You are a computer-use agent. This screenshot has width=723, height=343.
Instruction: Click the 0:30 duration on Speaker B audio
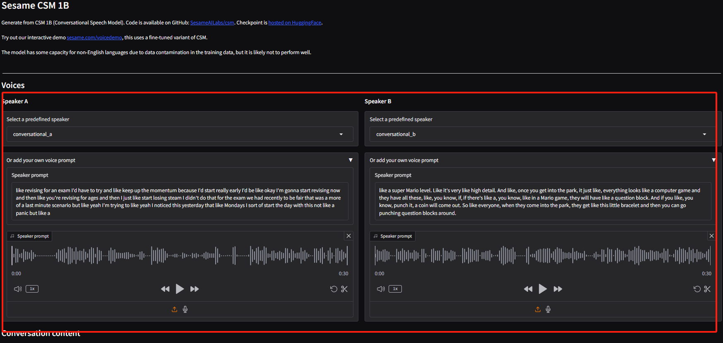pyautogui.click(x=706, y=274)
